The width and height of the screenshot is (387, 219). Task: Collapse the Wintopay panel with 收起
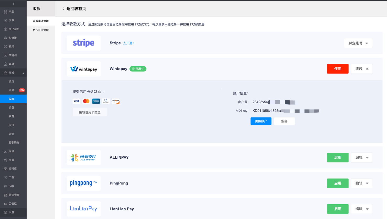point(362,69)
